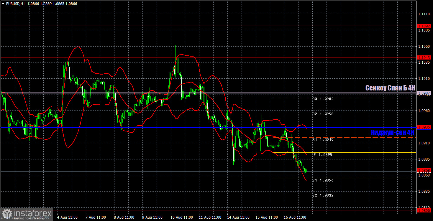This screenshot has height=221, width=433.
Task: Click the 14 Aug 11:00 time label
Action: coord(238,217)
